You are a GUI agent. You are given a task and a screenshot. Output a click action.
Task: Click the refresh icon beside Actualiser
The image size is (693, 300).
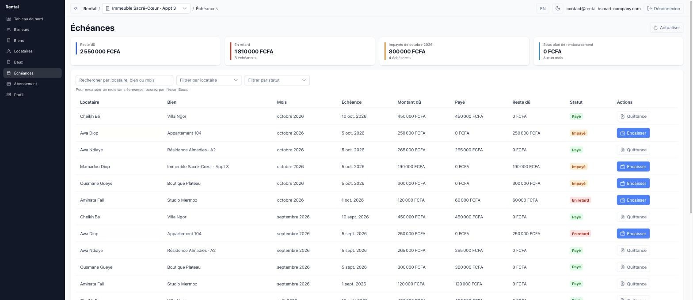tap(656, 28)
